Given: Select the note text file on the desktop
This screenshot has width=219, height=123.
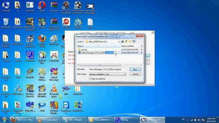Looking at the screenshot, I should point(90,23).
